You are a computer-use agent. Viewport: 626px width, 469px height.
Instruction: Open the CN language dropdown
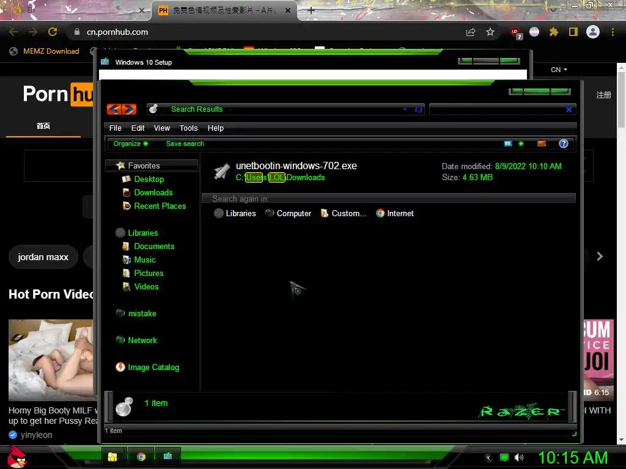coord(559,70)
